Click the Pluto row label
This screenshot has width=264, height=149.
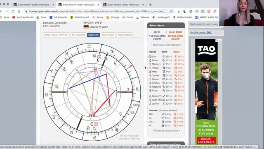point(155,91)
